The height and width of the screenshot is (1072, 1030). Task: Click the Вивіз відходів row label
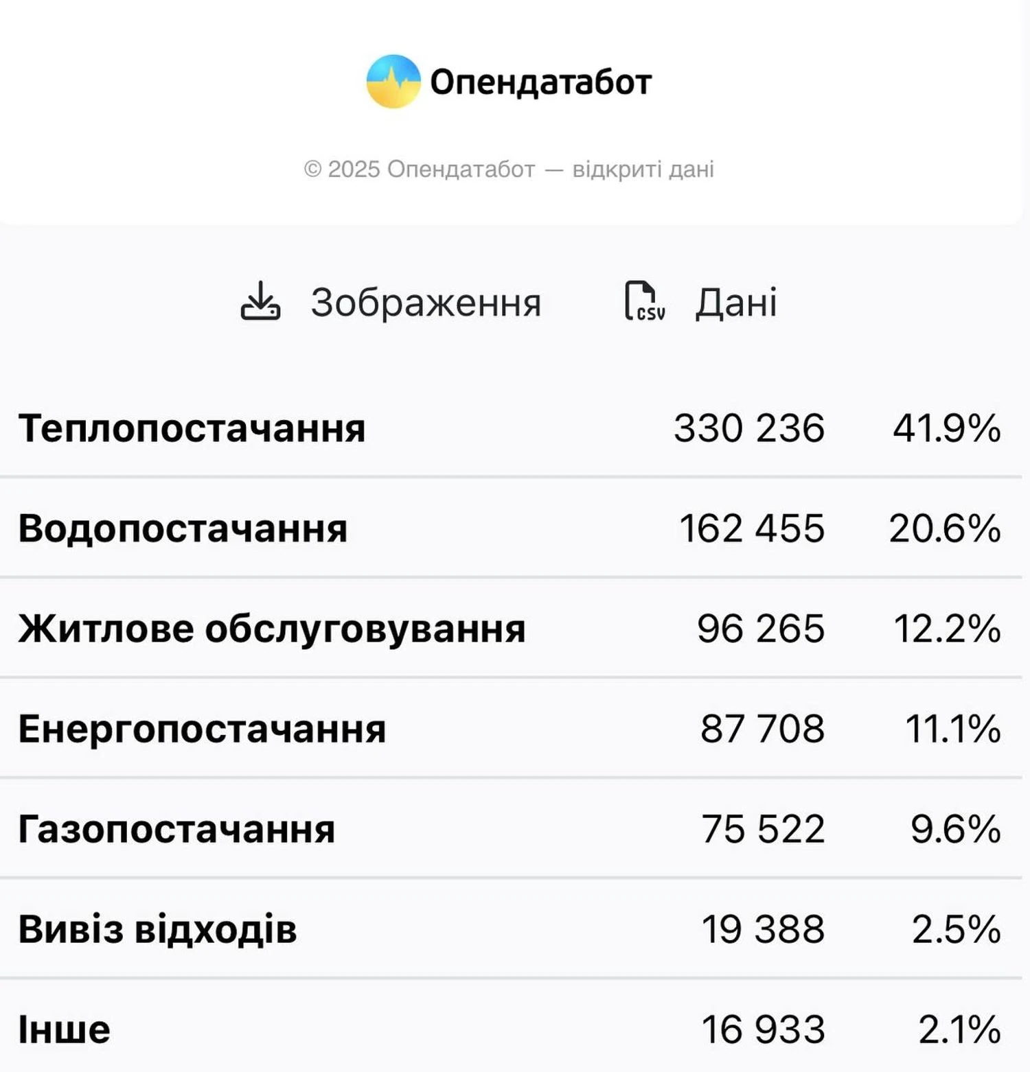pyautogui.click(x=157, y=929)
